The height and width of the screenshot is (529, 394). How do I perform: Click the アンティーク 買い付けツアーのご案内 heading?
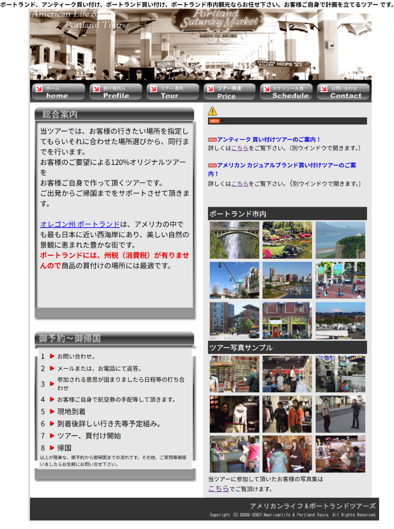coord(269,139)
